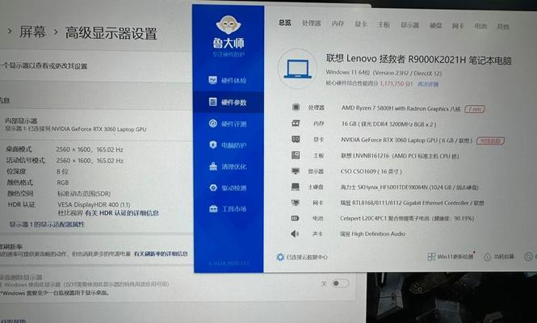Click the 网卡 row network icon

click(296, 203)
